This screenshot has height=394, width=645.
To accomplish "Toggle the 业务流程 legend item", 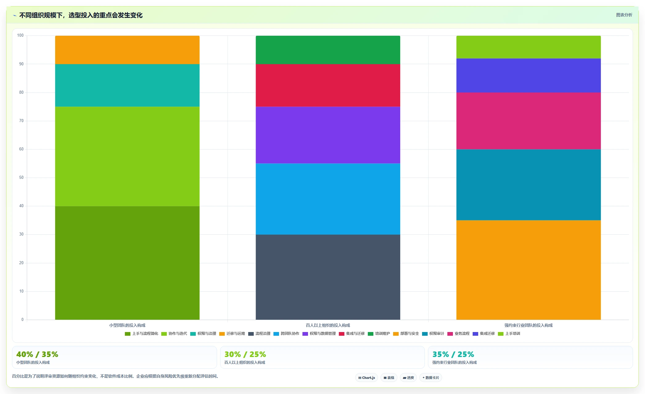I will point(458,334).
